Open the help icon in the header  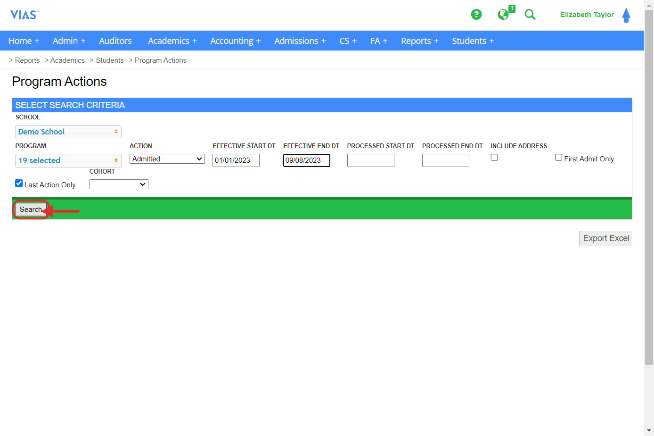tap(476, 15)
